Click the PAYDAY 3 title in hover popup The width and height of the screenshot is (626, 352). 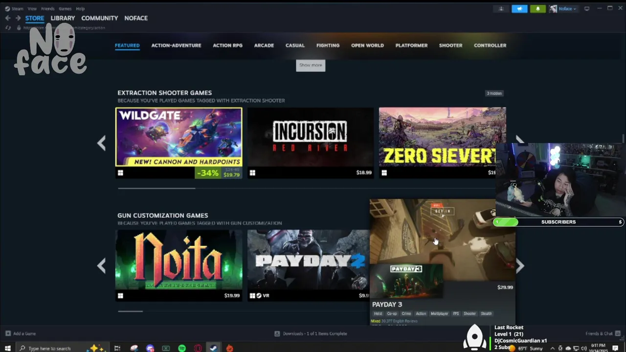(387, 305)
